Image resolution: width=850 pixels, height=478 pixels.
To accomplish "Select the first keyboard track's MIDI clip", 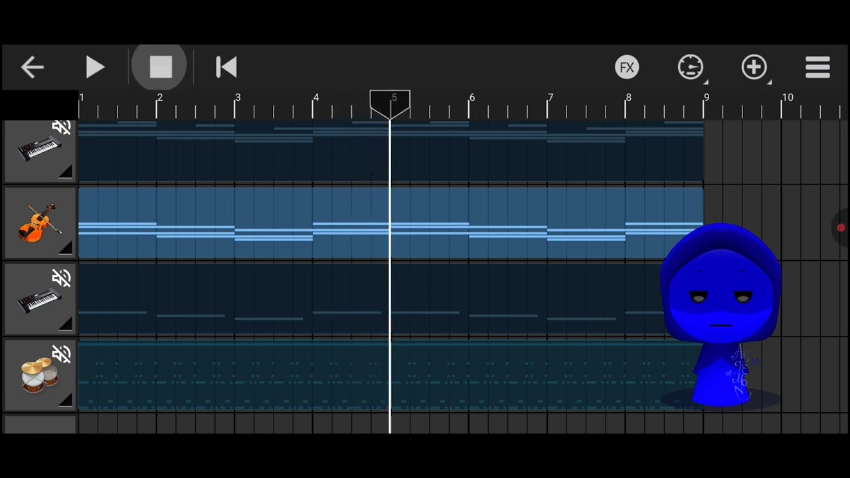I will pos(390,151).
